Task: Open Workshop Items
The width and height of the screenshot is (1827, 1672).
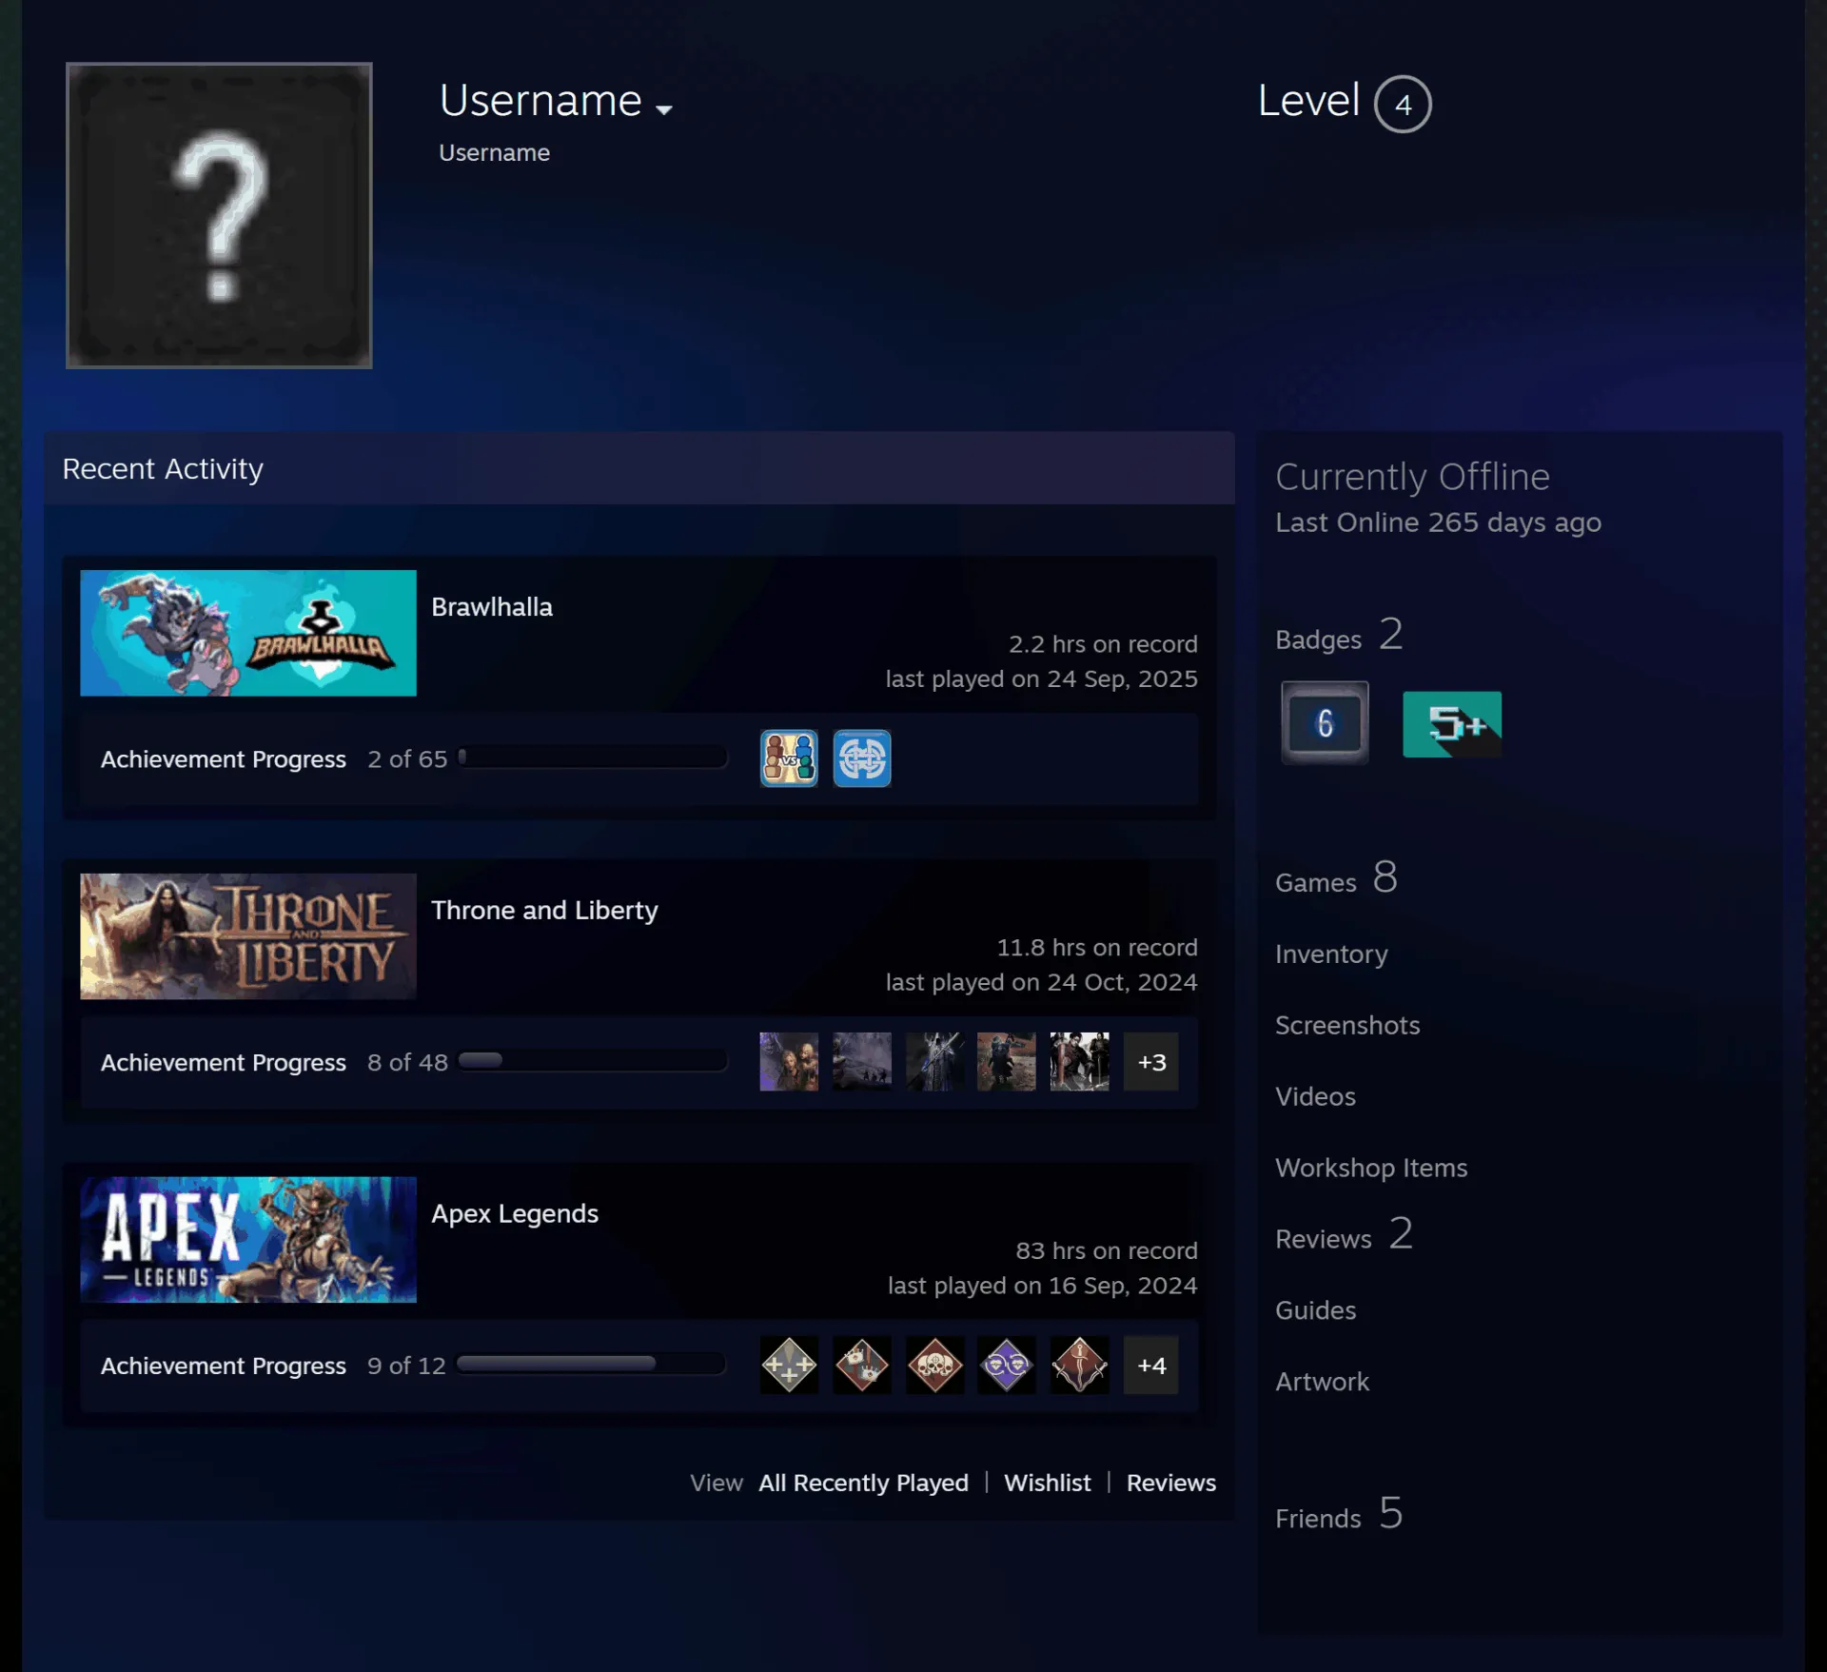Action: click(x=1371, y=1168)
